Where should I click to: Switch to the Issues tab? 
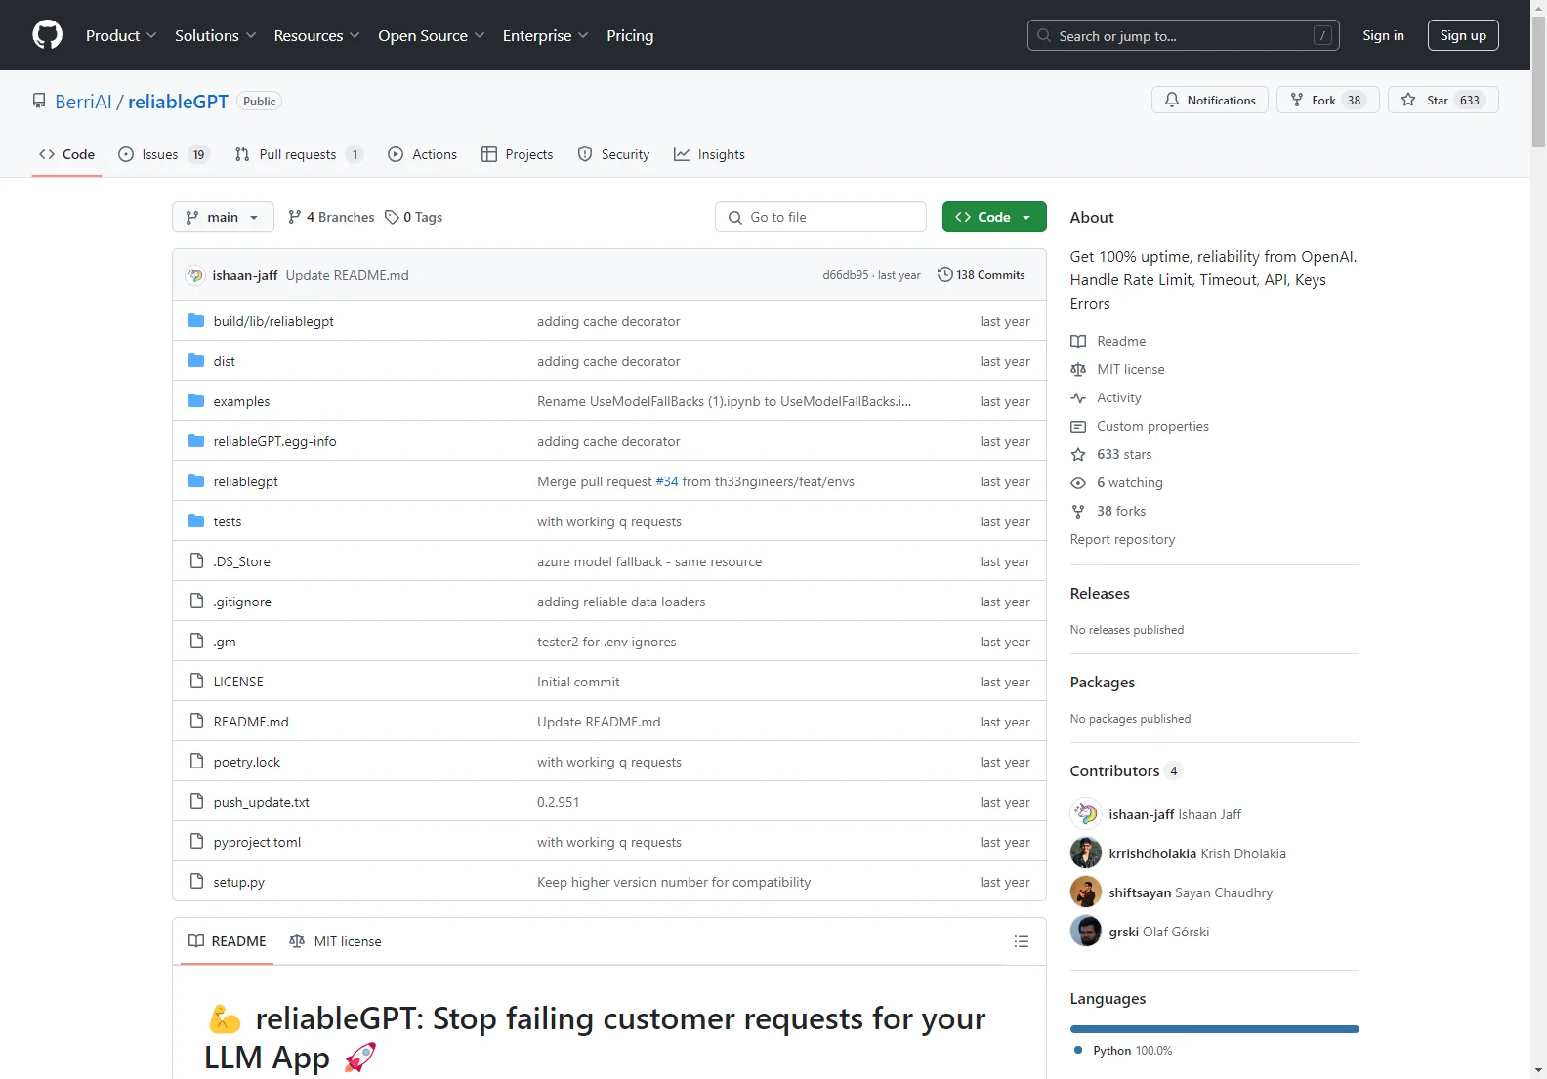coord(163,154)
